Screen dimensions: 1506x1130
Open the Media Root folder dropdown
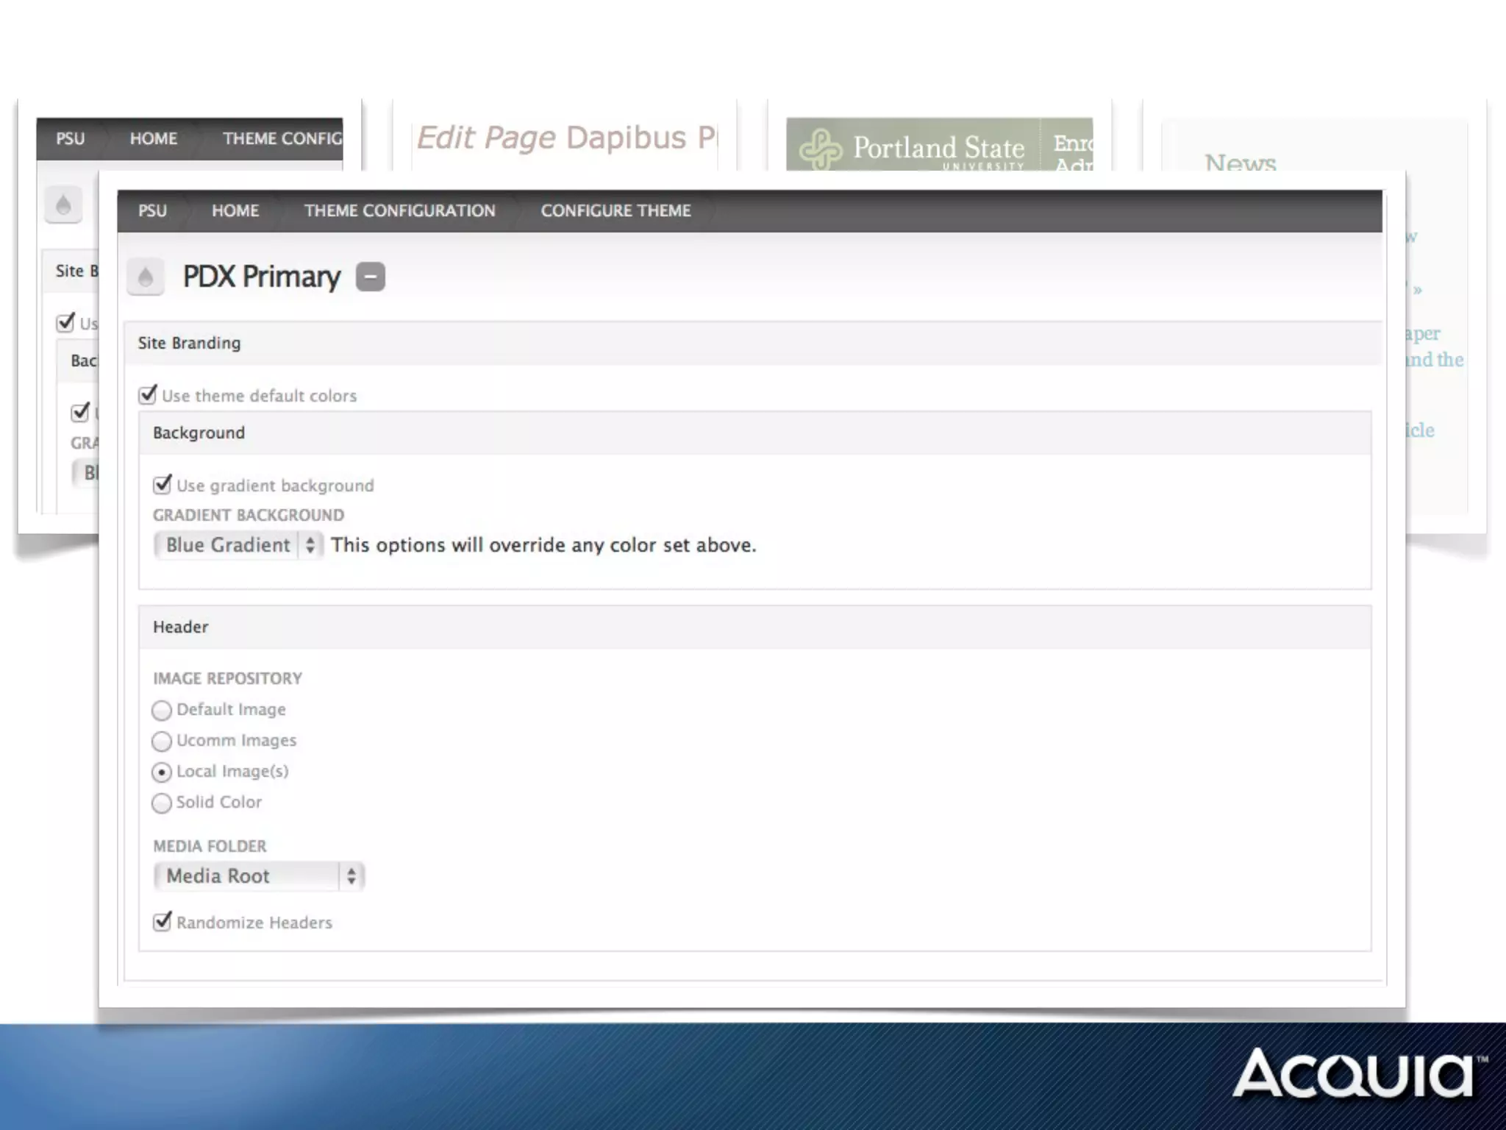coord(259,876)
